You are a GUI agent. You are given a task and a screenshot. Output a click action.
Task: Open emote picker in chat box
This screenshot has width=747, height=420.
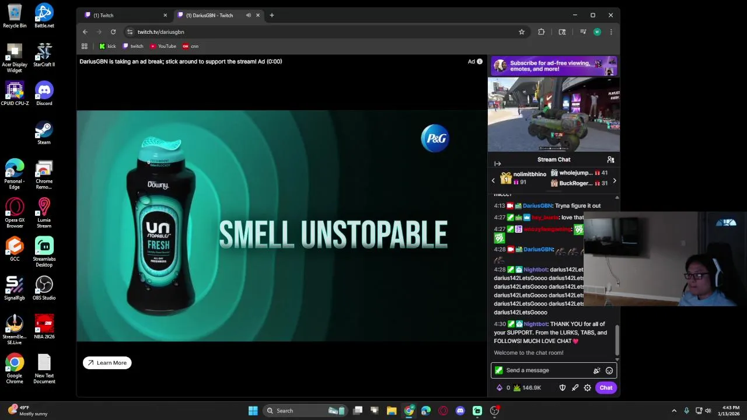(609, 370)
